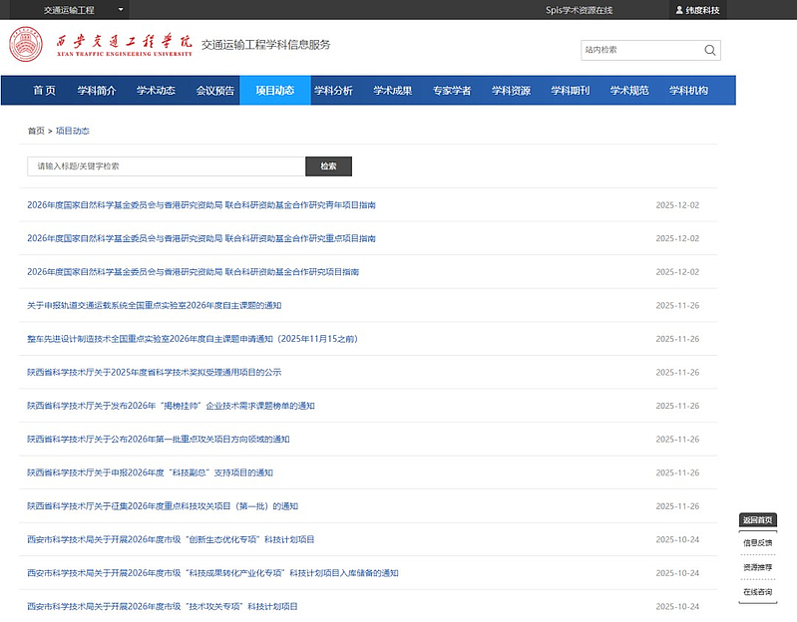Click the 站内检索 search field
Viewport: 797px width, 622px height.
[640, 50]
